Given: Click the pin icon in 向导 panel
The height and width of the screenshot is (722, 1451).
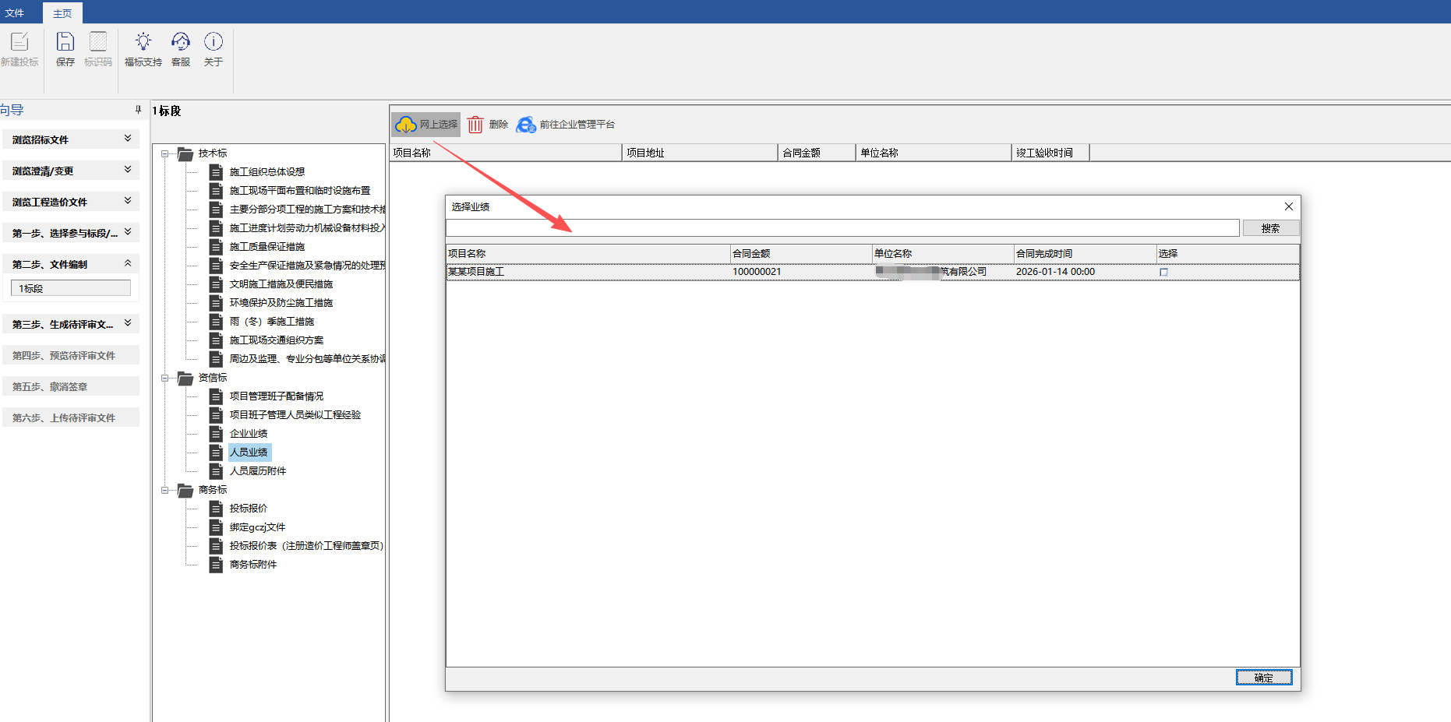Looking at the screenshot, I should point(138,110).
